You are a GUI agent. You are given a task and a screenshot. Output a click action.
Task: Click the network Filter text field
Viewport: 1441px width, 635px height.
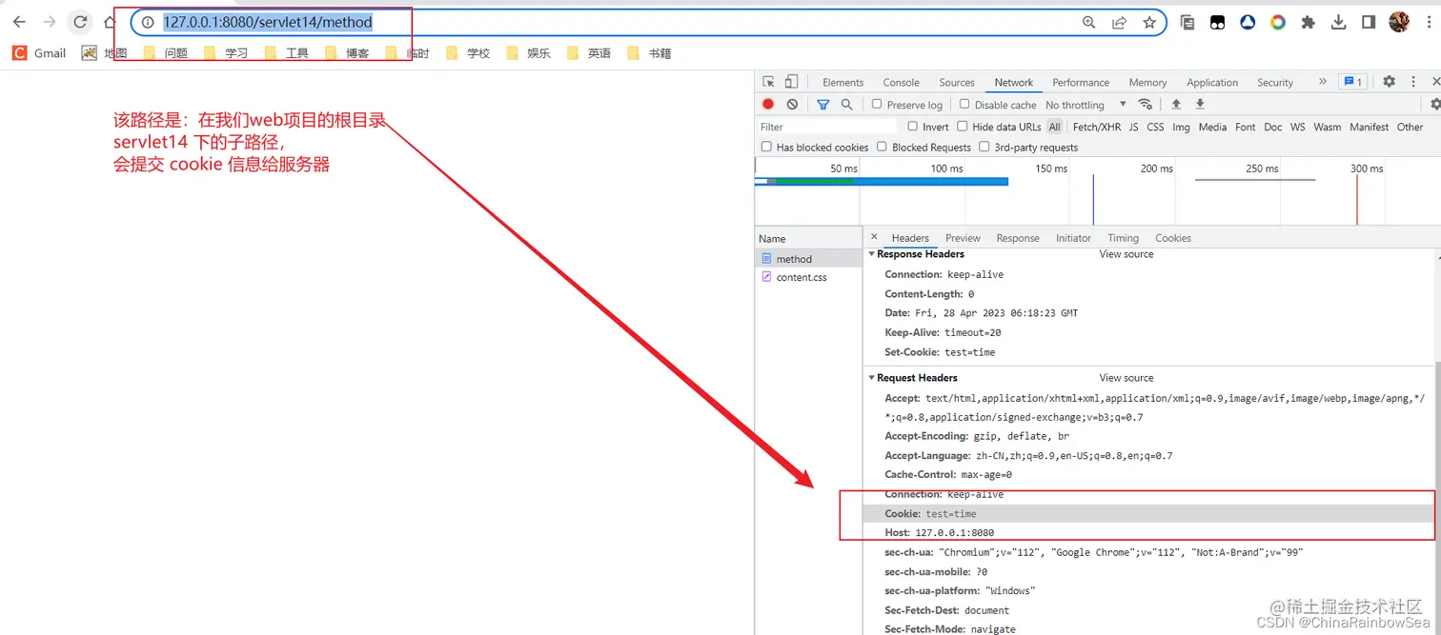point(825,127)
